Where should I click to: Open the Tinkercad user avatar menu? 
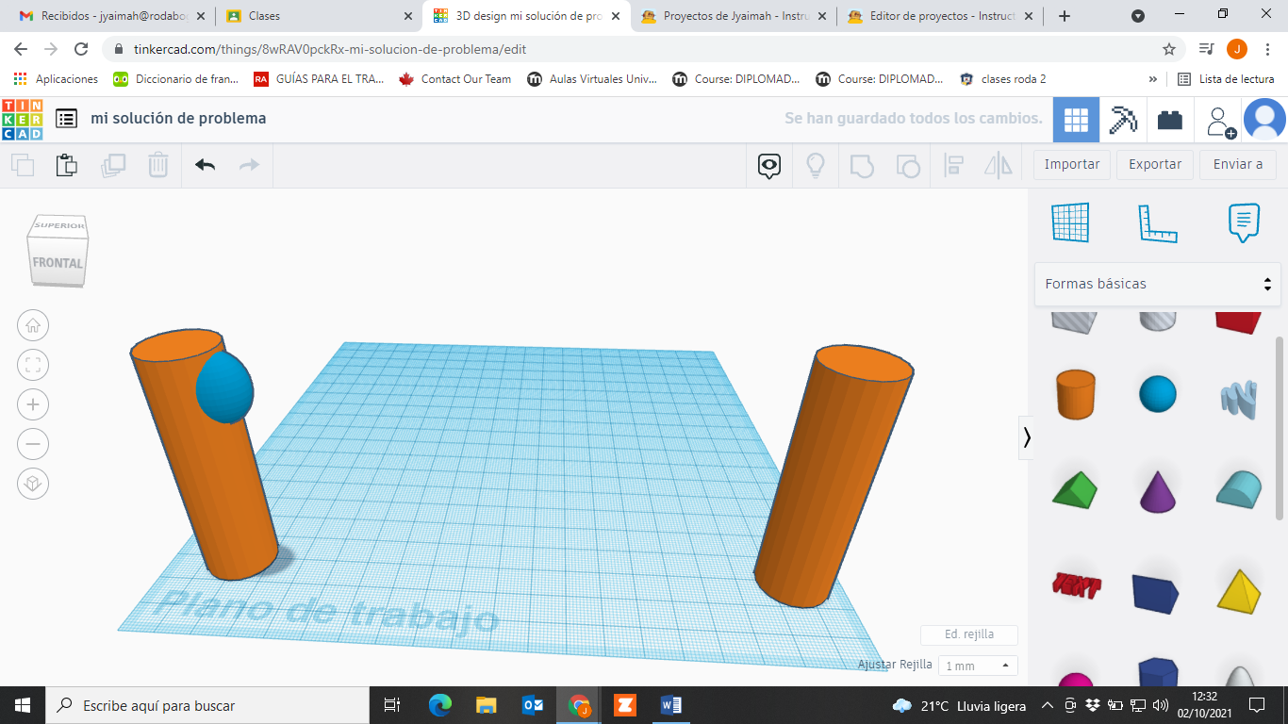point(1264,120)
